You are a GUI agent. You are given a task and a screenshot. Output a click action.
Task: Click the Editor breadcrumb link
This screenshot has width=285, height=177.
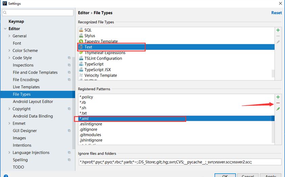[84, 13]
